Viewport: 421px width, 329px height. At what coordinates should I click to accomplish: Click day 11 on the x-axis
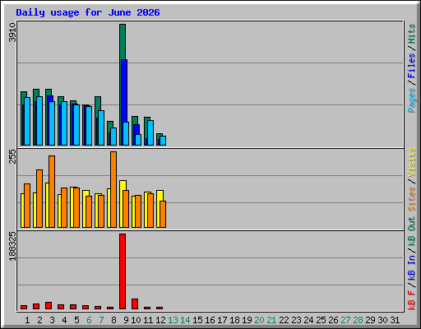click(148, 320)
